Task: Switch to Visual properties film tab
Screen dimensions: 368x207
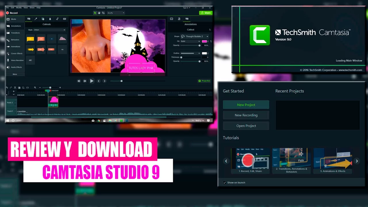Action: (172, 19)
